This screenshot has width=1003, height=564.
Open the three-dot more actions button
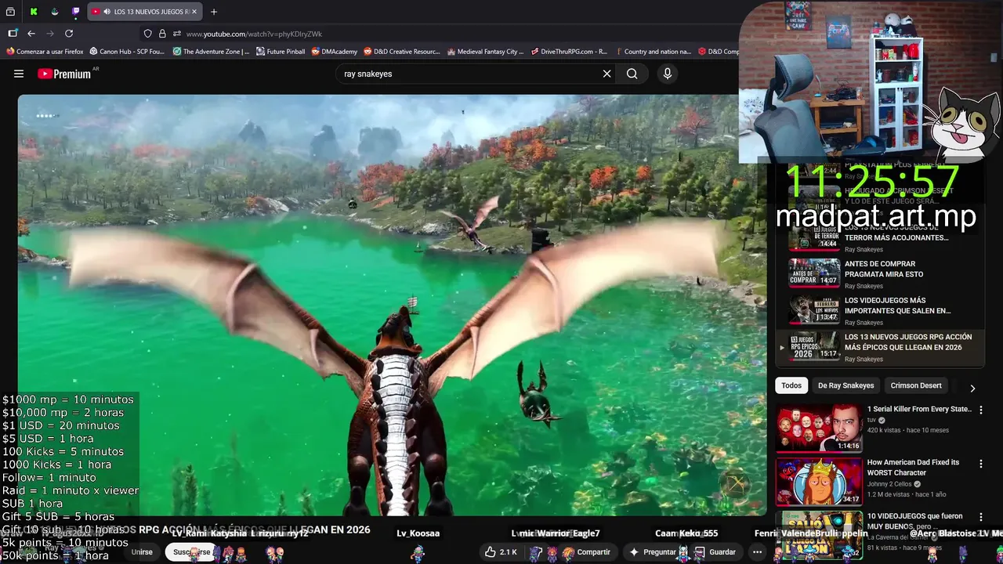pos(757,552)
